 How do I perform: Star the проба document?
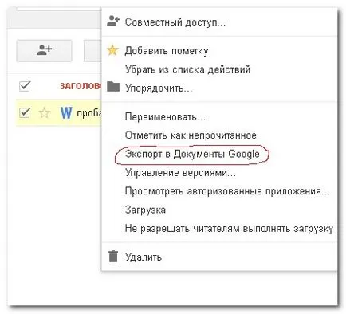[x=44, y=113]
